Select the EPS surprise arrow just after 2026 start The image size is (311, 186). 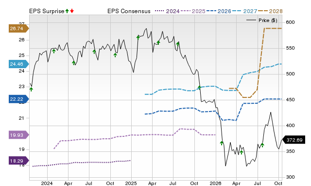[x=222, y=143]
